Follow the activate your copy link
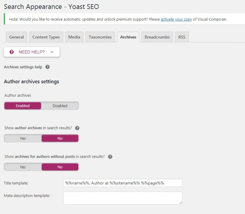The image size is (245, 214). (x=176, y=19)
